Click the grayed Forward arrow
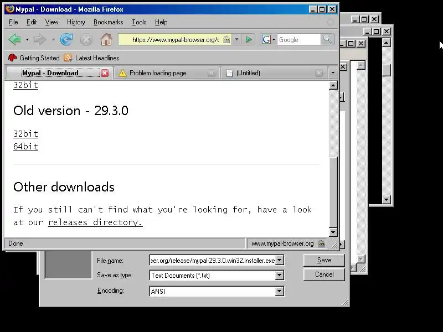 point(40,39)
